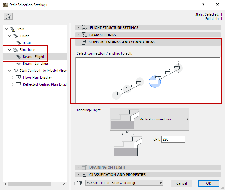Click the Beam Settings panel icon
225x190 pixels.
coord(84,35)
